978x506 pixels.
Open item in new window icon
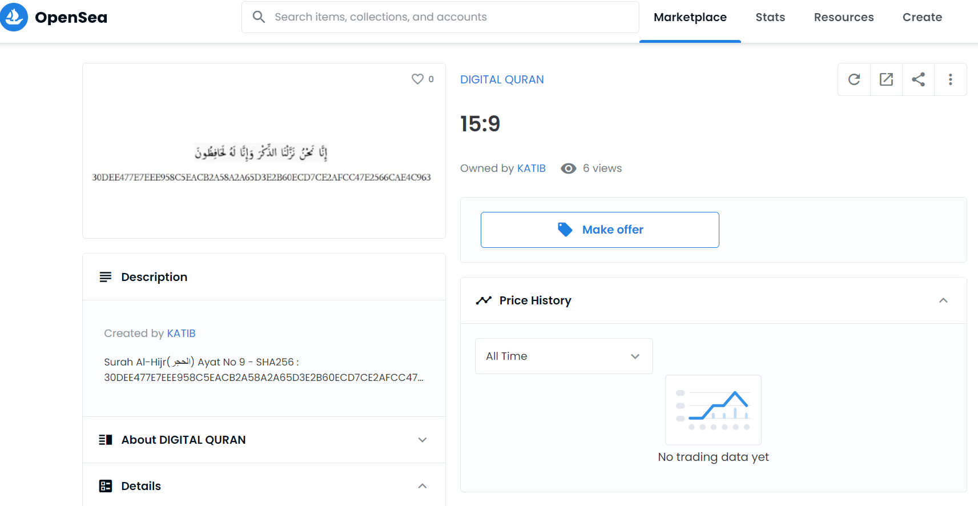point(886,79)
